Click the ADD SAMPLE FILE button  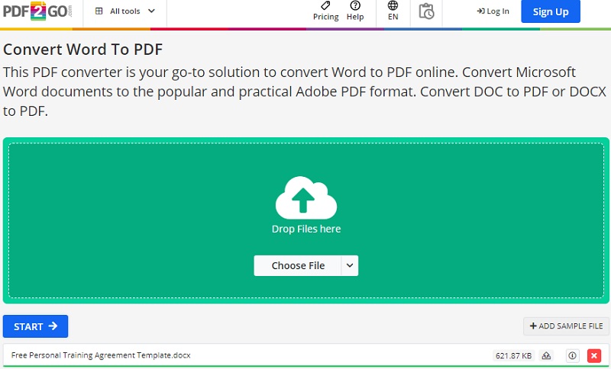pyautogui.click(x=566, y=326)
